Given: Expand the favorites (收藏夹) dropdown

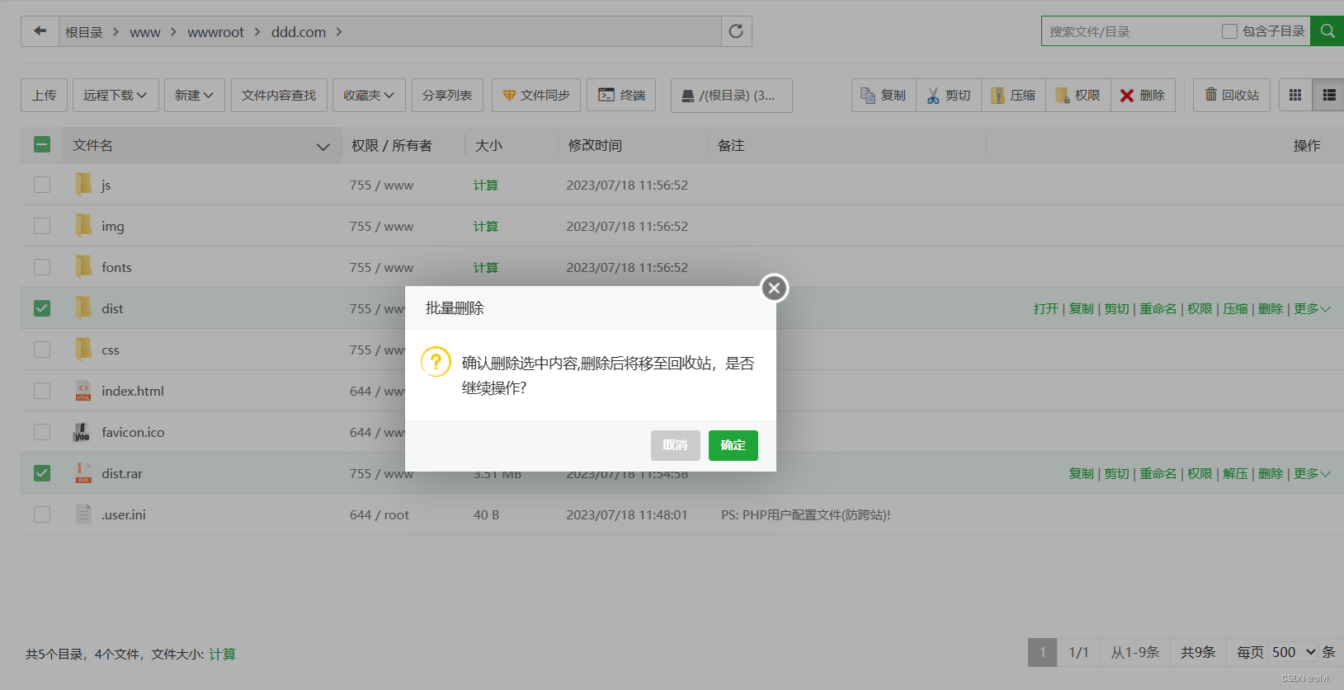Looking at the screenshot, I should coord(369,96).
